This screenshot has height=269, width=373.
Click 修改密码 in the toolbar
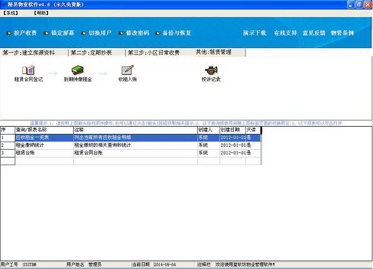coord(134,33)
